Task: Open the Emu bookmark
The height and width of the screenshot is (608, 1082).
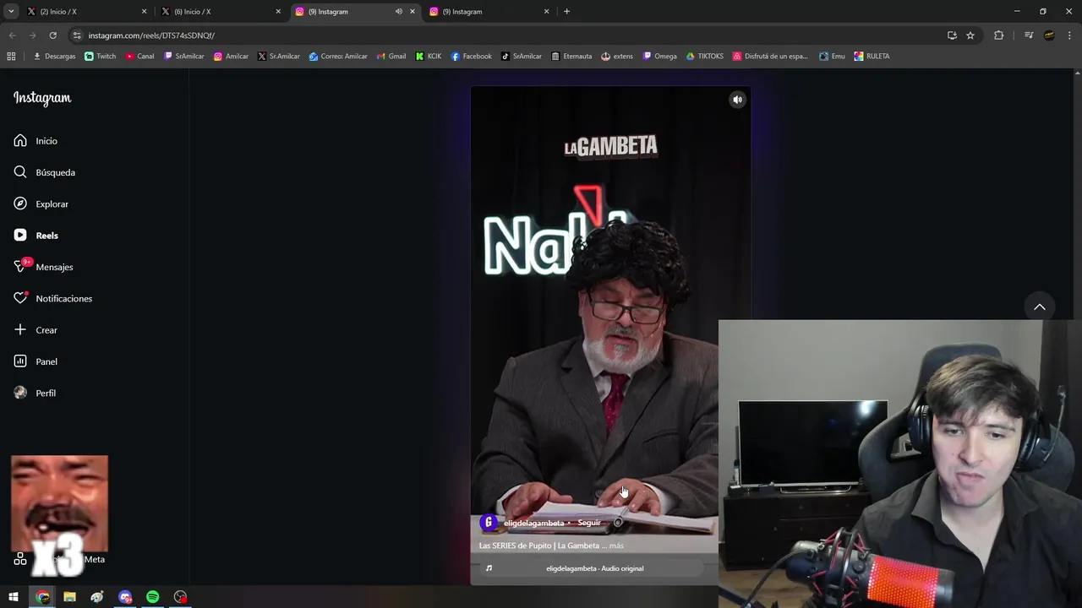Action: tap(832, 57)
